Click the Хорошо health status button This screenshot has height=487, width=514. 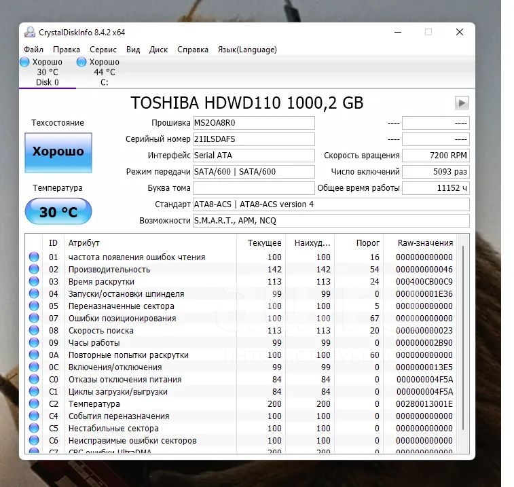click(58, 153)
